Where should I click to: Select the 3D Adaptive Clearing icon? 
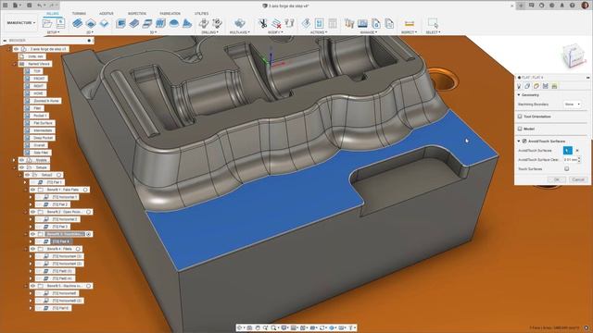pyautogui.click(x=120, y=23)
